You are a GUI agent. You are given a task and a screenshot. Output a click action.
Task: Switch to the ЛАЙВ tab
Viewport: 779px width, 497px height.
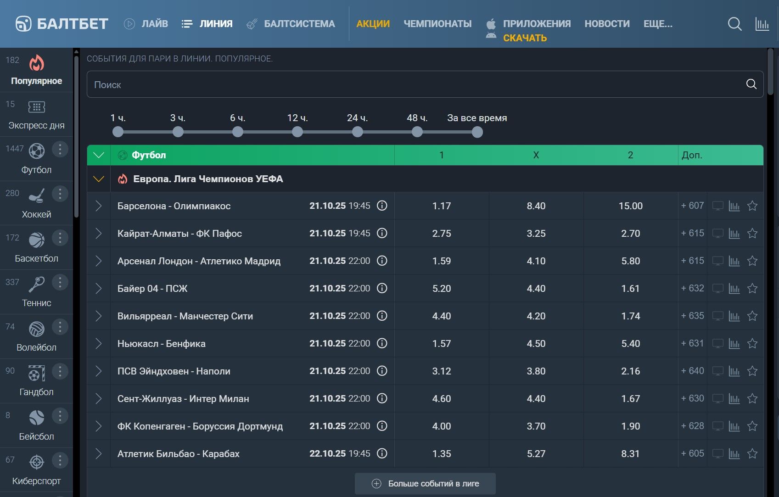[146, 24]
